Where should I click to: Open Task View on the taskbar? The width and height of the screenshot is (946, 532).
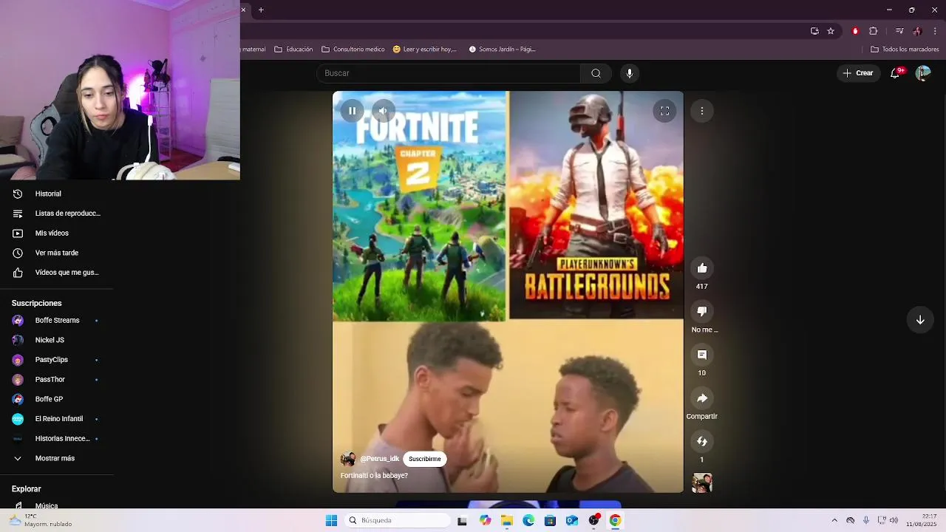[462, 520]
